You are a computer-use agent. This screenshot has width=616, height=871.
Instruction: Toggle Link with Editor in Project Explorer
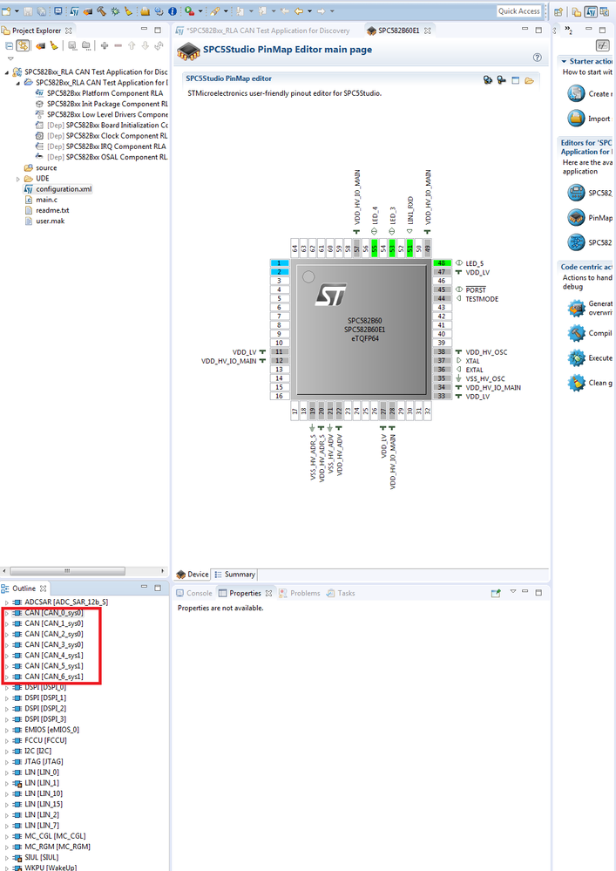tap(23, 46)
